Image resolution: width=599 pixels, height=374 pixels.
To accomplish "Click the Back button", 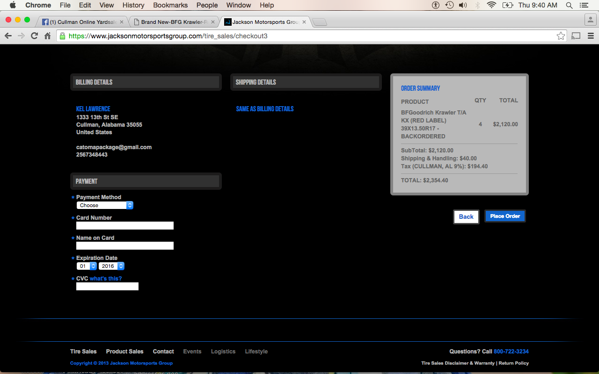I will click(x=466, y=216).
